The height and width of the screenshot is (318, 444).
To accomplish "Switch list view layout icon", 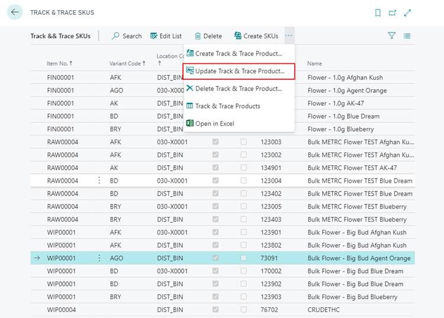I will tap(407, 36).
